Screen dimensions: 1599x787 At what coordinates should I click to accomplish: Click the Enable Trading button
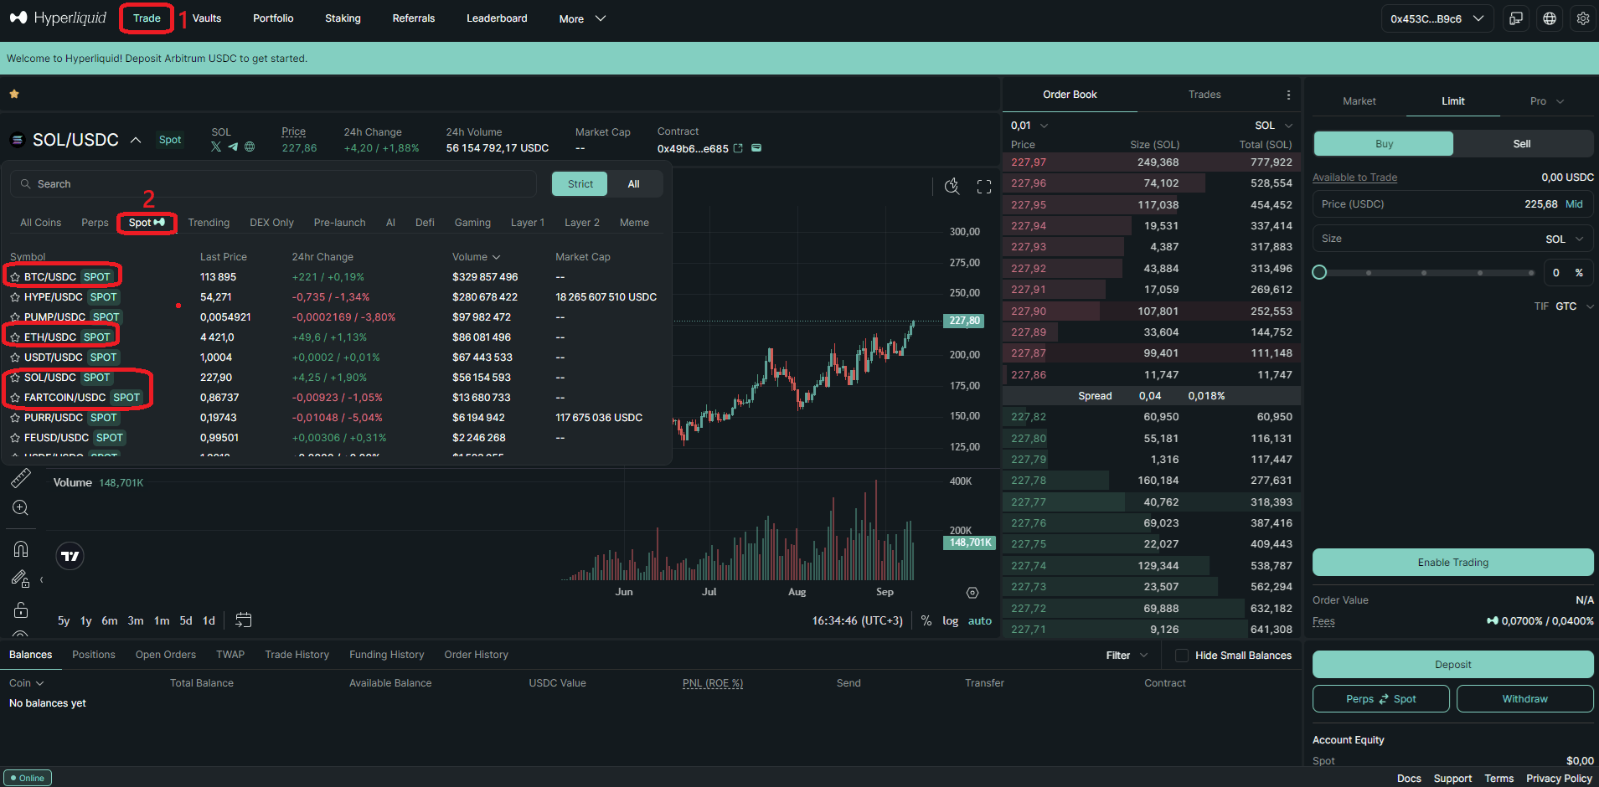pyautogui.click(x=1452, y=563)
